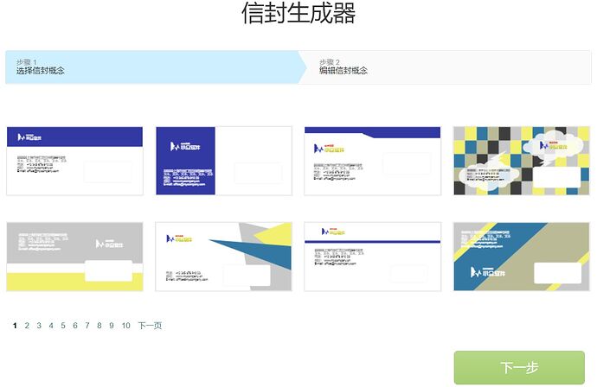Choose the blue and yellow triangle envelope
The width and height of the screenshot is (597, 387).
coord(223,257)
